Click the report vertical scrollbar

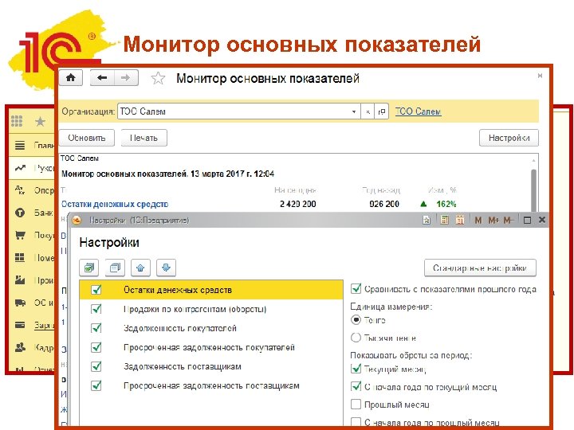[x=533, y=190]
